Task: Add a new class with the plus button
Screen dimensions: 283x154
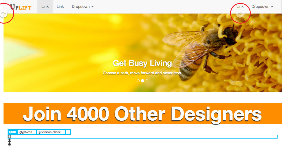Action: click(68, 132)
